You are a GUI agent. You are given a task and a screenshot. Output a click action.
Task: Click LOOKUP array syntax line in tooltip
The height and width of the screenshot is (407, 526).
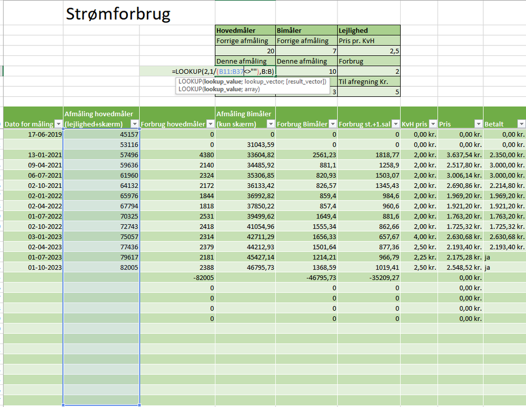[219, 90]
